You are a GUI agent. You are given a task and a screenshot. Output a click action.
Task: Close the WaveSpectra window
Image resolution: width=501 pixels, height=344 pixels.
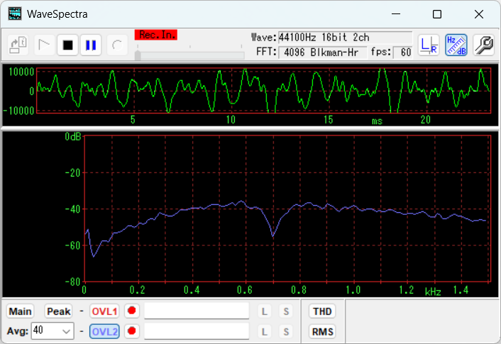(479, 14)
